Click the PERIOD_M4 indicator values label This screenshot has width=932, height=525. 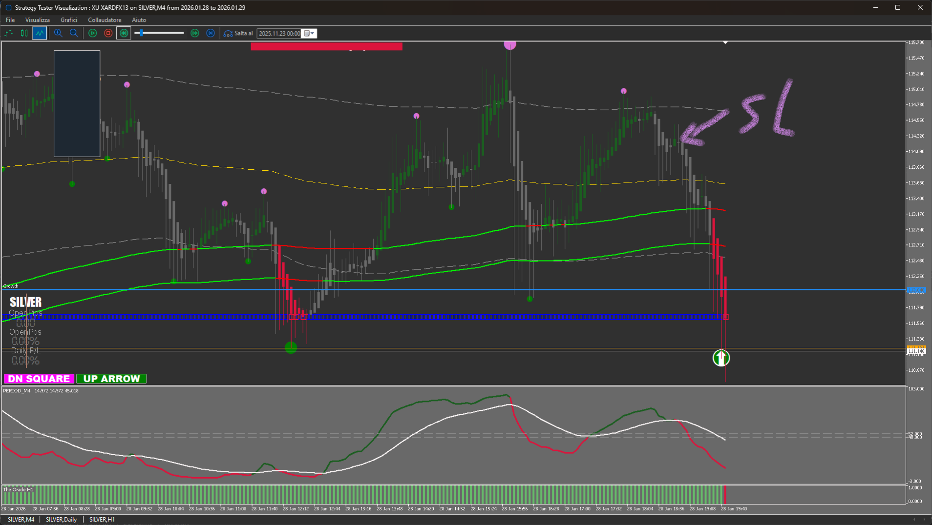[41, 391]
